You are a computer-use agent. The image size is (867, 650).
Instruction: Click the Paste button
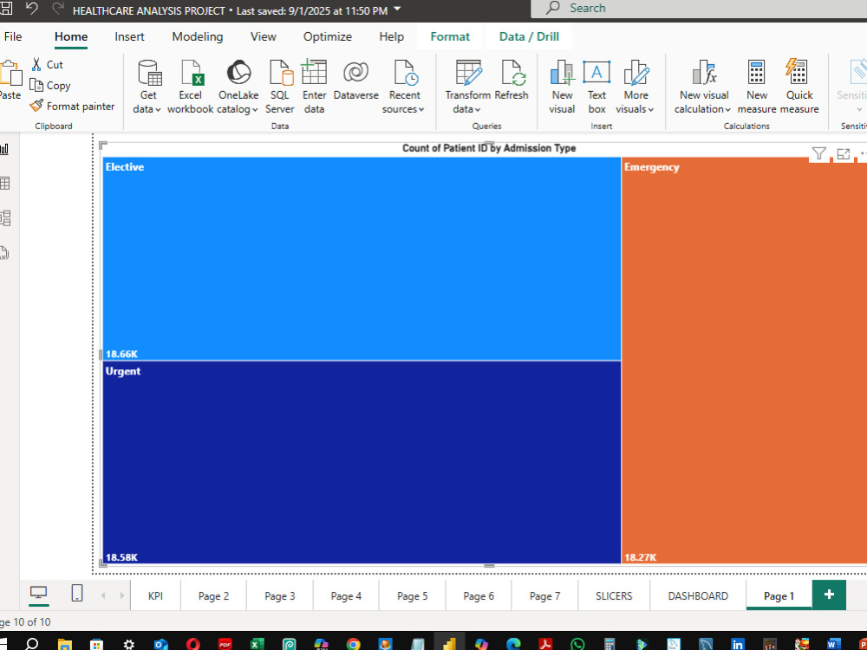10,80
